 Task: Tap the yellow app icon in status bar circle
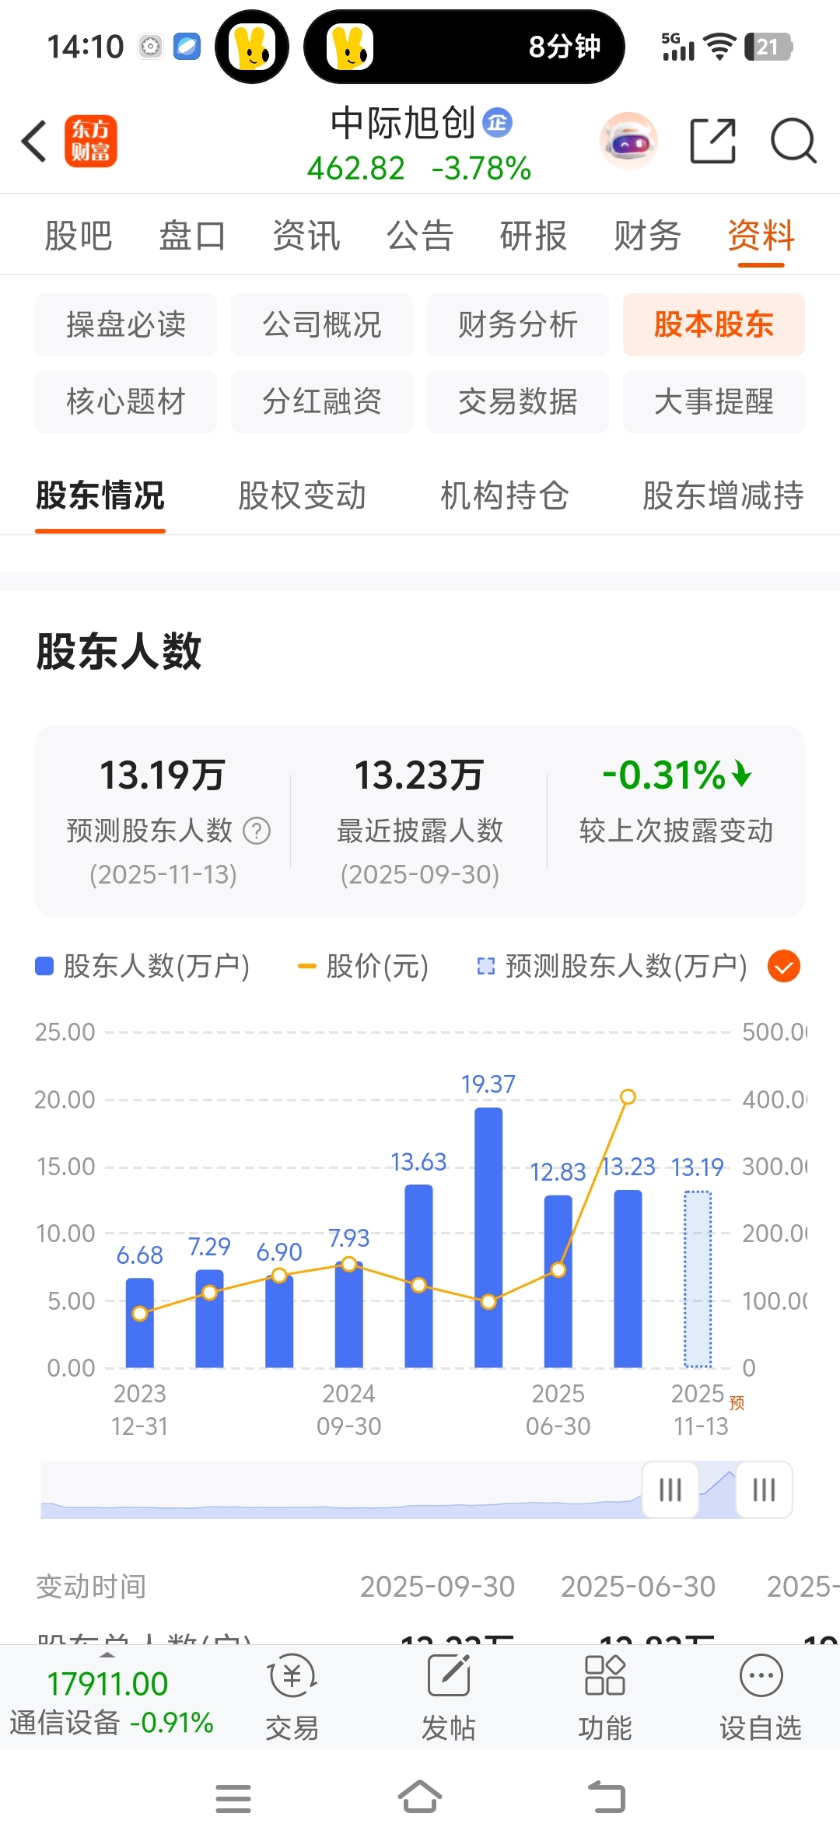click(x=252, y=47)
